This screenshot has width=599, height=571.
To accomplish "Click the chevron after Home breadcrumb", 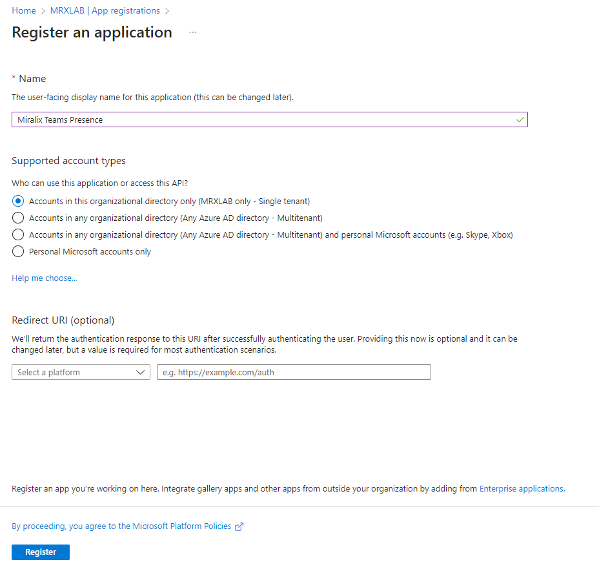I will click(43, 11).
